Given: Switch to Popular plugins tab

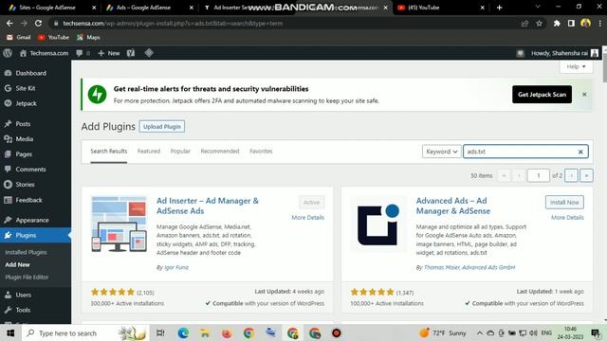Looking at the screenshot, I should 180,152.
